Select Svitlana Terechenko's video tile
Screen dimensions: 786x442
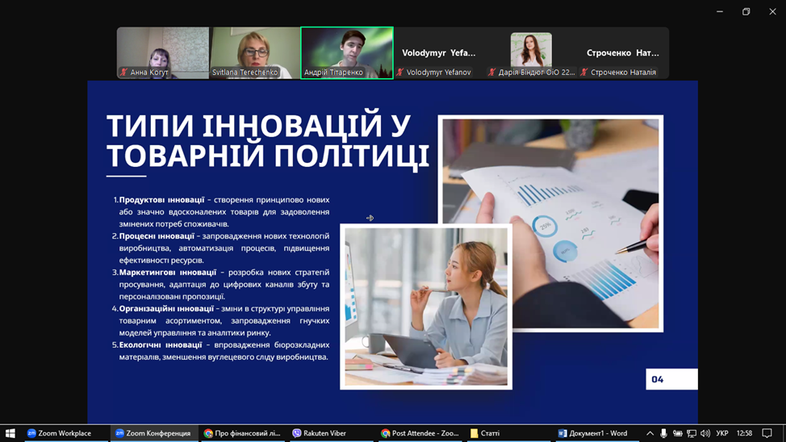[255, 53]
